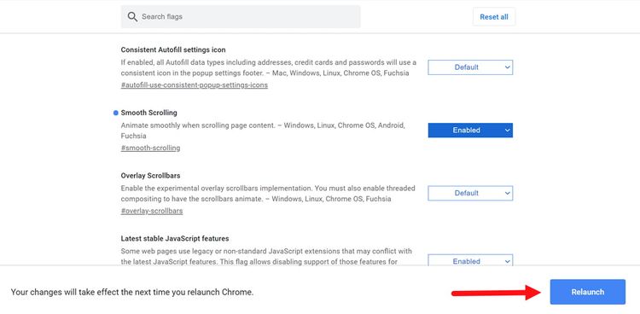
Task: Select the Overlay Scrollbars flag title
Action: tap(150, 176)
